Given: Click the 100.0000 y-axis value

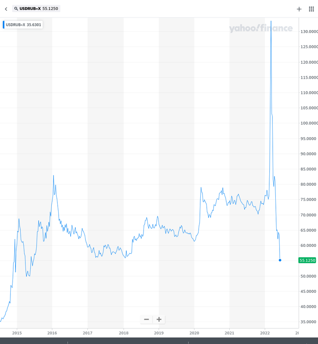Looking at the screenshot, I should tap(309, 123).
